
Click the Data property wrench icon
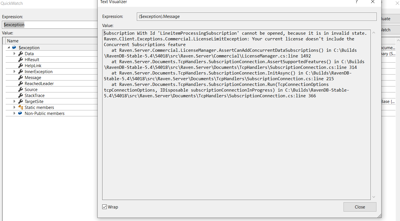coord(20,53)
